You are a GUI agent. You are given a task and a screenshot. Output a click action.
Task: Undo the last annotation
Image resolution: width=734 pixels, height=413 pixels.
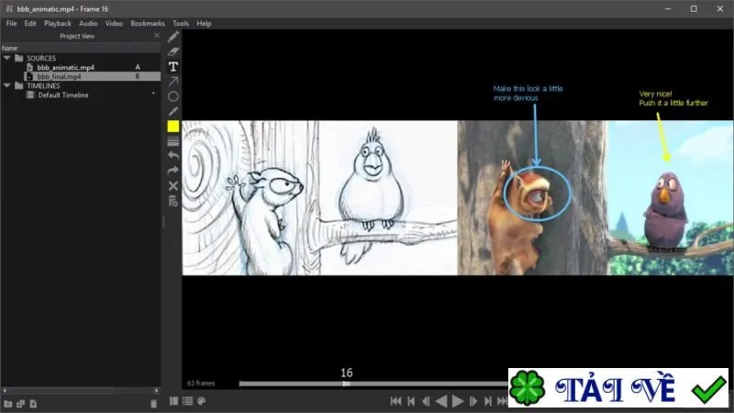tap(173, 155)
